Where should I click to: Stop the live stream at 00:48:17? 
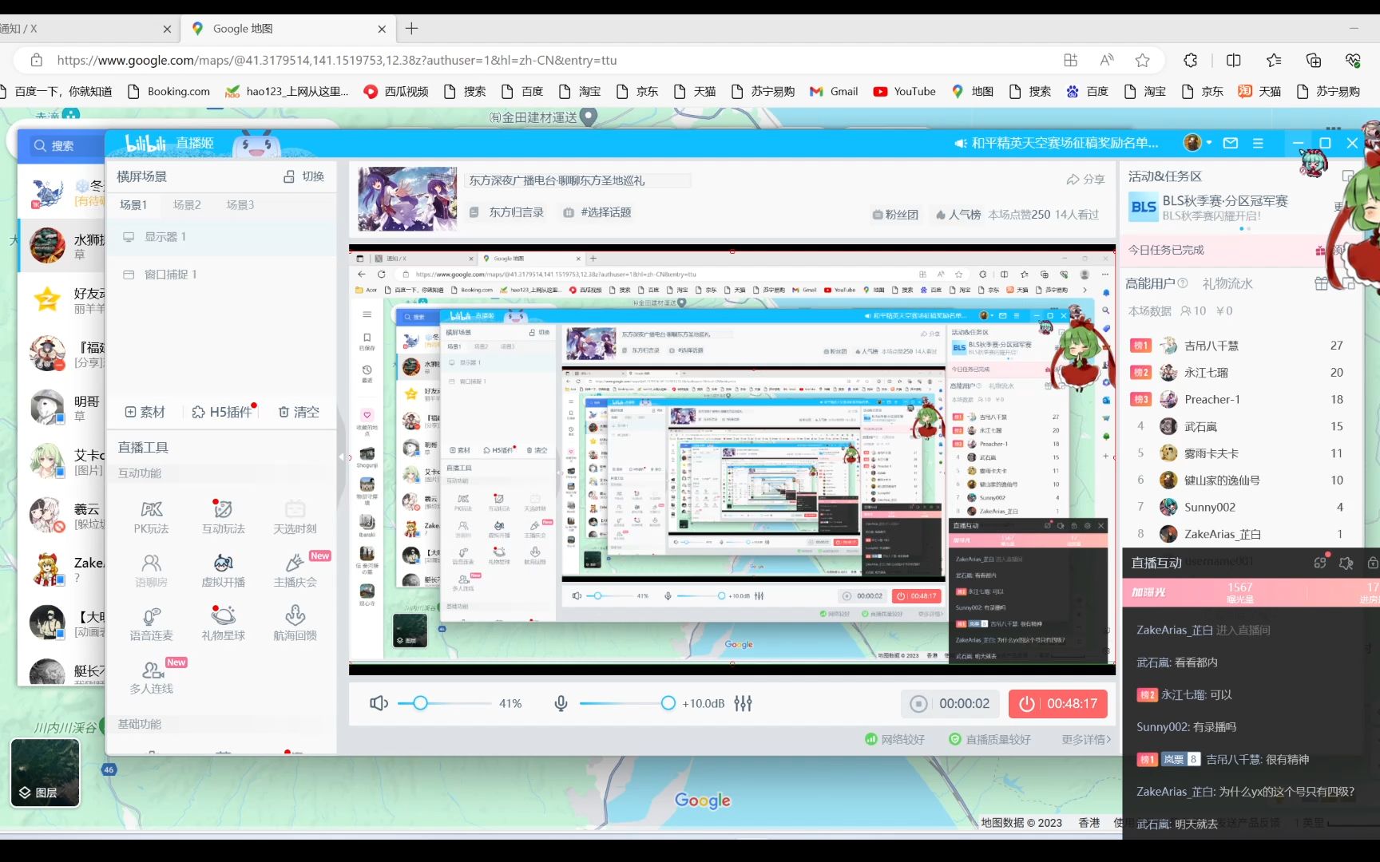click(1058, 703)
